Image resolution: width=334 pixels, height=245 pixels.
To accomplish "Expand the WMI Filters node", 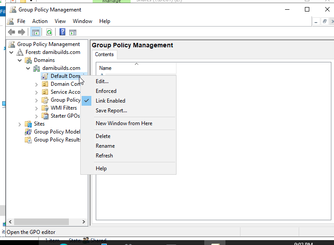I will 37,108.
